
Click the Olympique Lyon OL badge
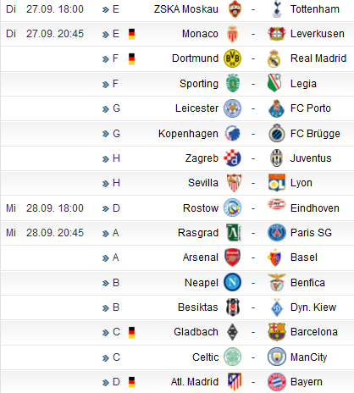click(277, 183)
